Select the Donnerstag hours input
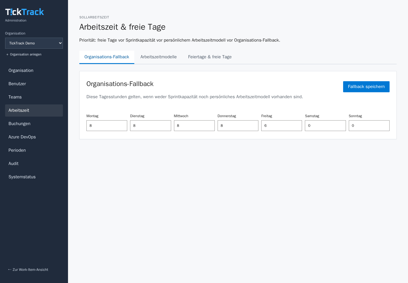The height and width of the screenshot is (283, 408). 238,126
